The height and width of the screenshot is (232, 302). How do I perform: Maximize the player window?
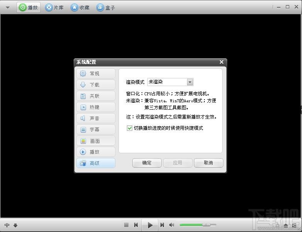tap(287, 7)
